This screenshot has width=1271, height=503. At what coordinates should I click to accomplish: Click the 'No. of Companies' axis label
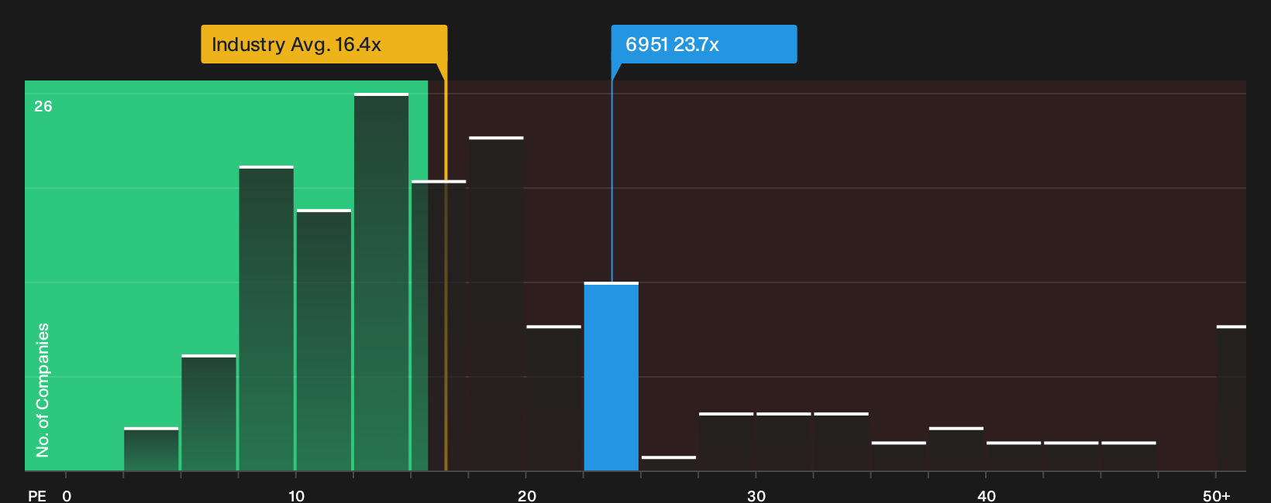[x=43, y=390]
